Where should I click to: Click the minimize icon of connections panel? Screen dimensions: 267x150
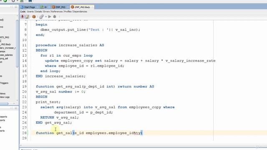[x=16, y=7]
